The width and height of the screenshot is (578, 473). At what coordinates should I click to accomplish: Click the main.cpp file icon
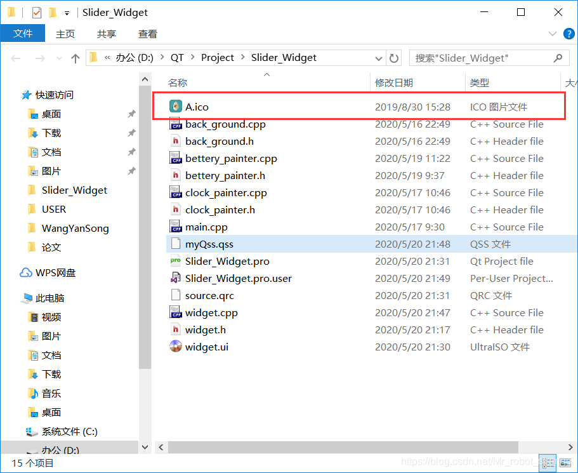pos(176,227)
